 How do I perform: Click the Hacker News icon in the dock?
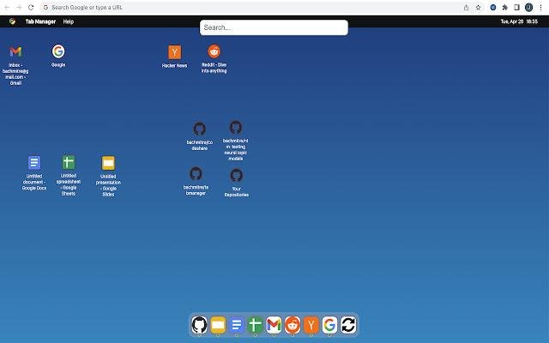311,325
